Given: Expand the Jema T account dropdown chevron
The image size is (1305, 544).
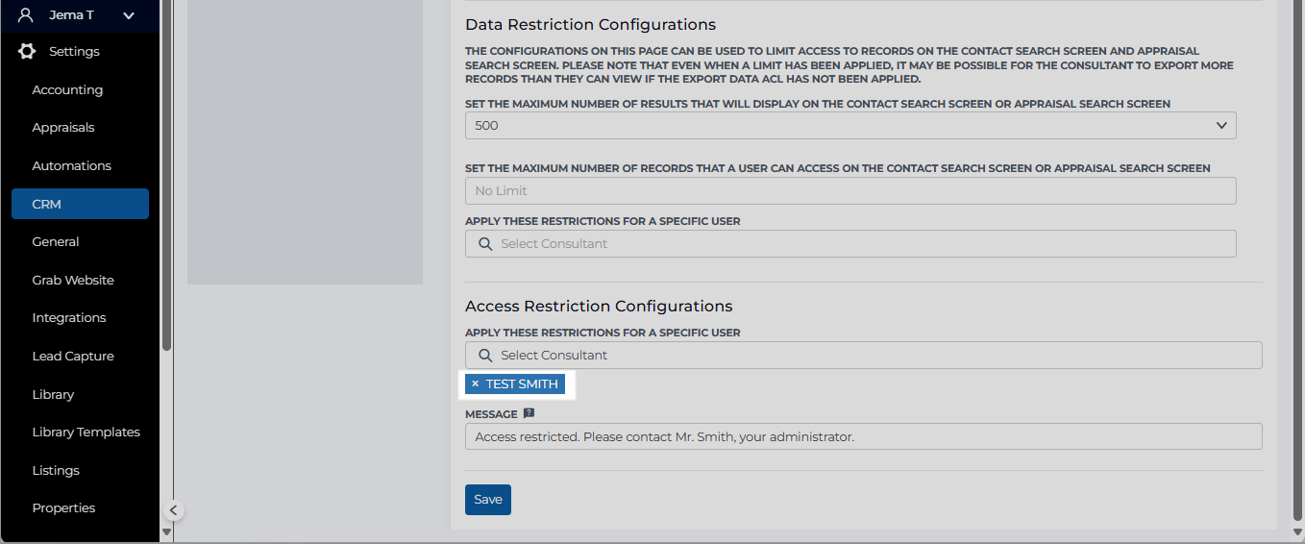Looking at the screenshot, I should [129, 15].
